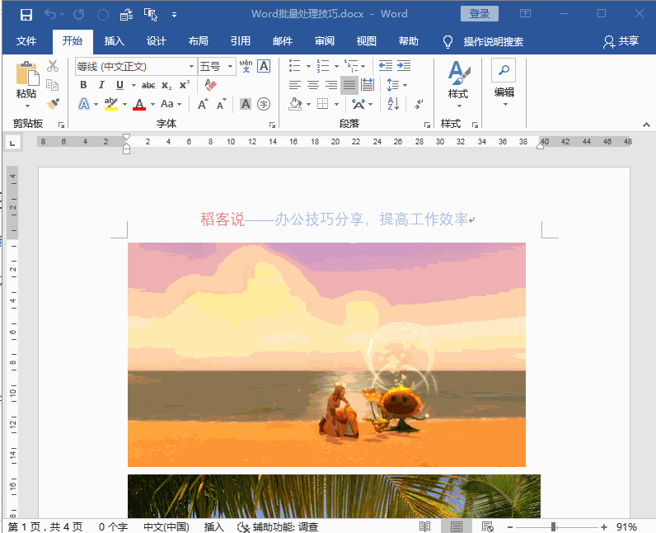
Task: Open the 文件 menu
Action: (x=26, y=41)
